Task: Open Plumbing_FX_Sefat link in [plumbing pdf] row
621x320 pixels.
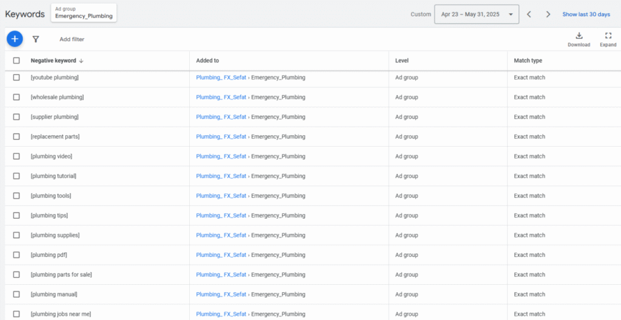Action: (x=221, y=255)
